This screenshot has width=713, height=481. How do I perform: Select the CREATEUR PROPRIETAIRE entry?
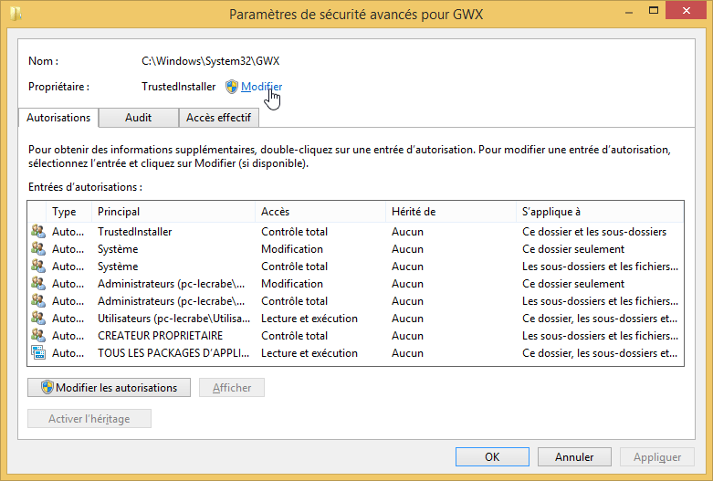(356, 336)
